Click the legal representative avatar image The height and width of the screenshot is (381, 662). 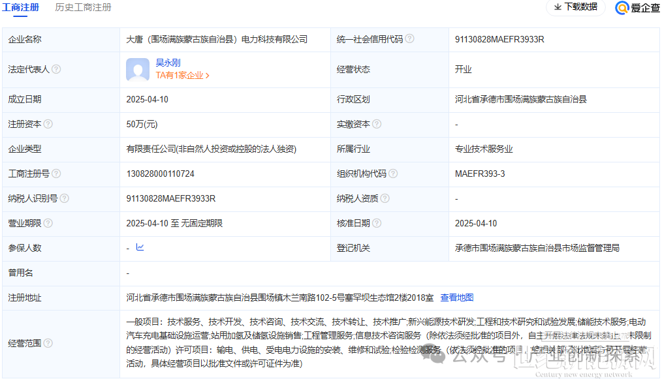[x=137, y=69]
